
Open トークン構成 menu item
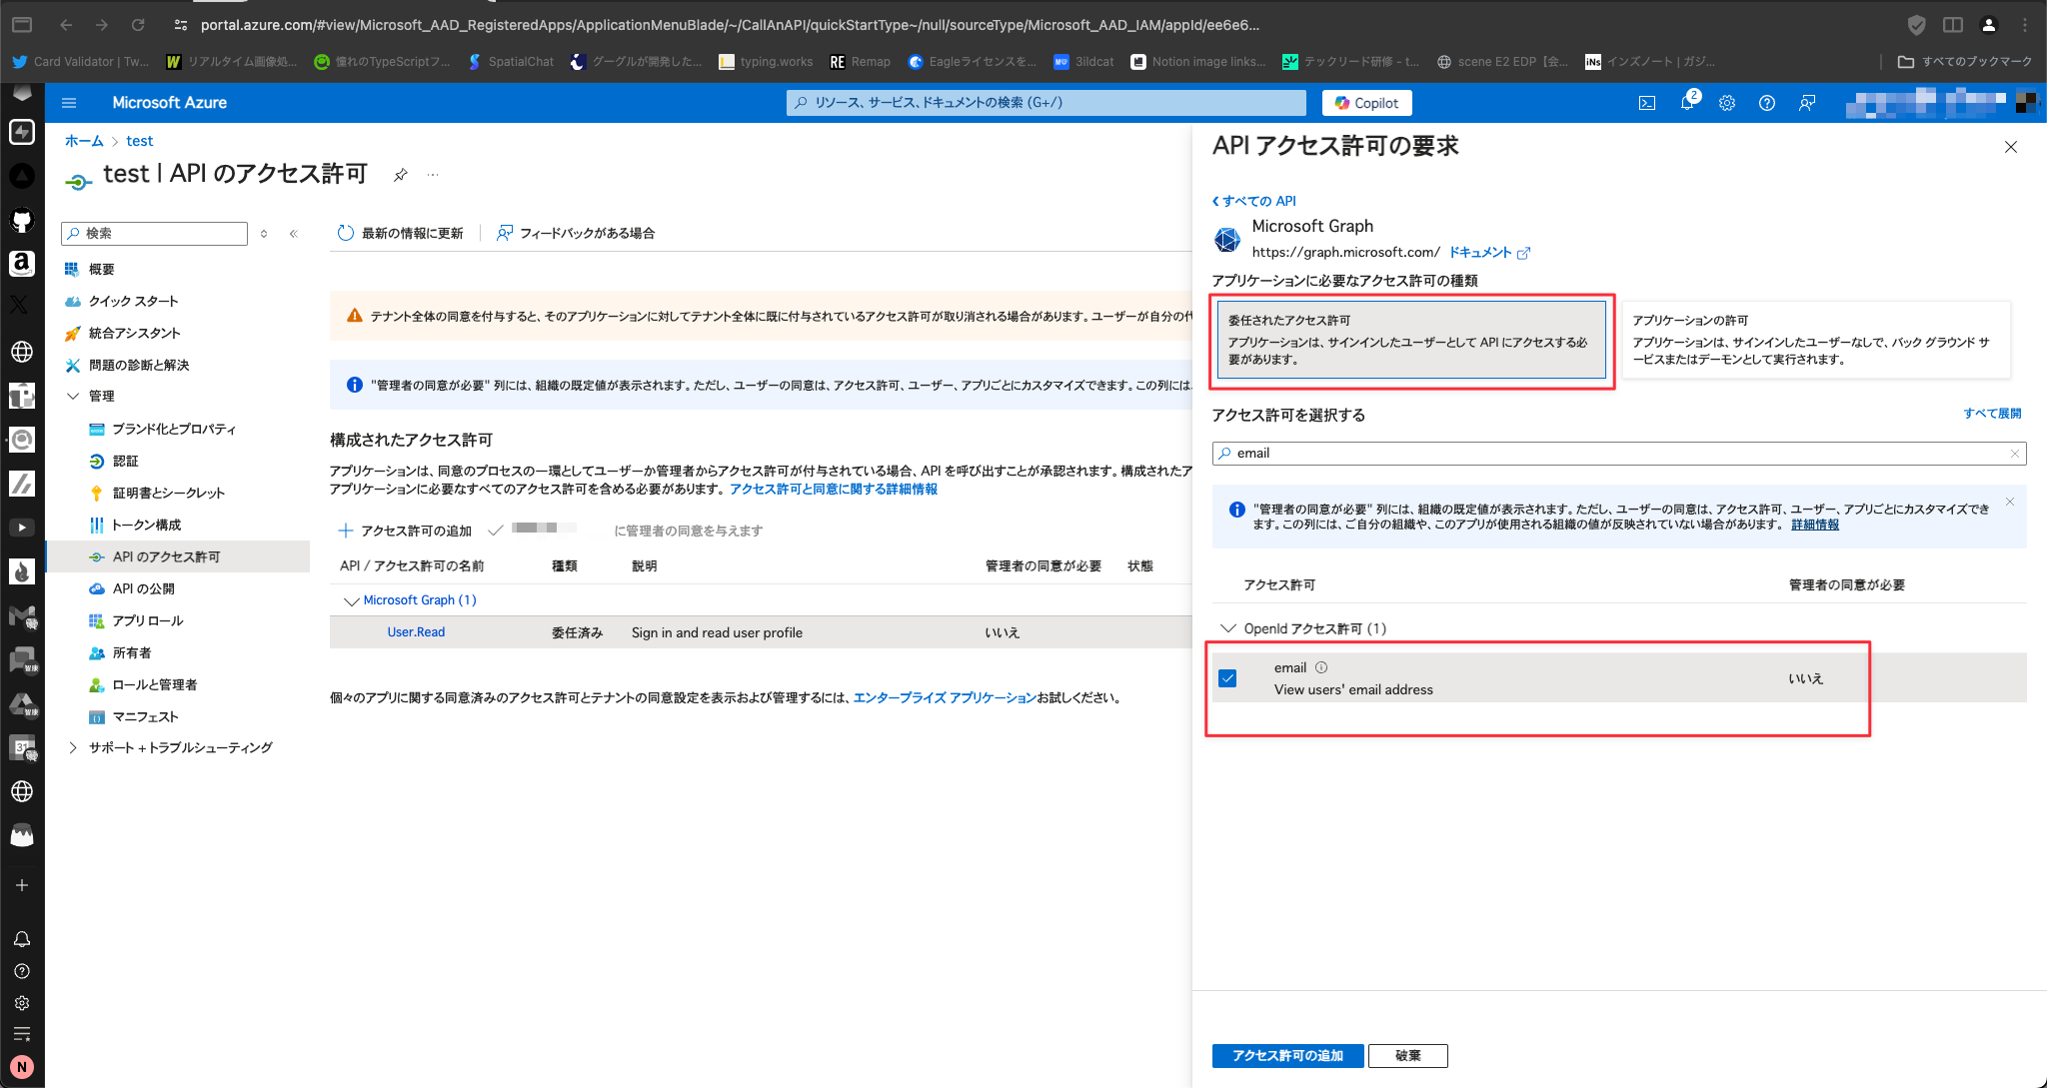click(146, 525)
